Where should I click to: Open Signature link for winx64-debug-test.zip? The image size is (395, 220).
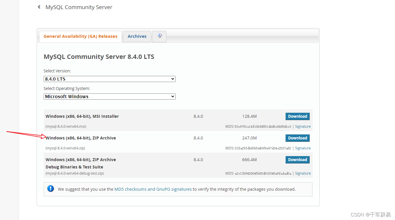coord(303,173)
